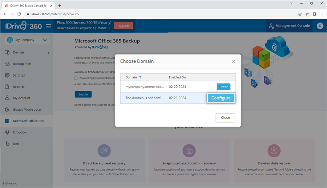Open Settings gear in sidebar

[x=7, y=75]
